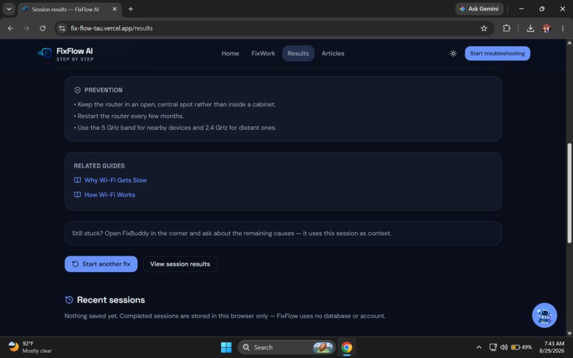Go to the Home nav item
The image size is (573, 358).
tap(230, 53)
